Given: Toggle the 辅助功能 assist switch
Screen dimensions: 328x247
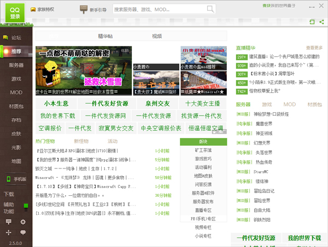Looking at the screenshot, I should tap(26, 204).
